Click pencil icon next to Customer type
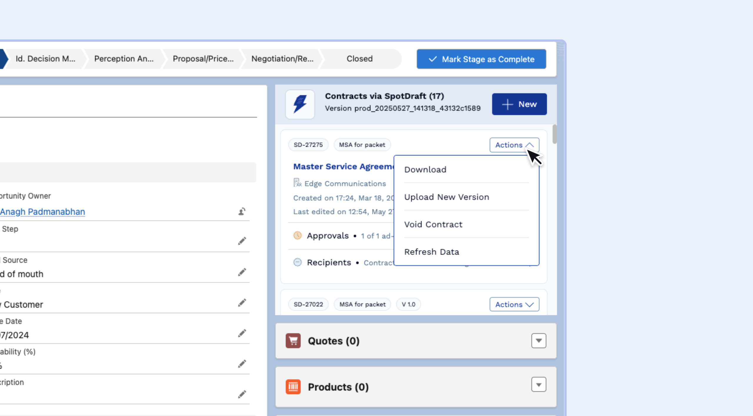 click(242, 303)
